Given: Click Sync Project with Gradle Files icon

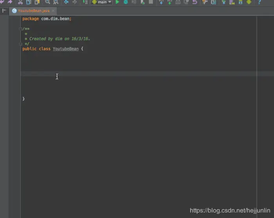Looking at the screenshot, I should point(224,2).
